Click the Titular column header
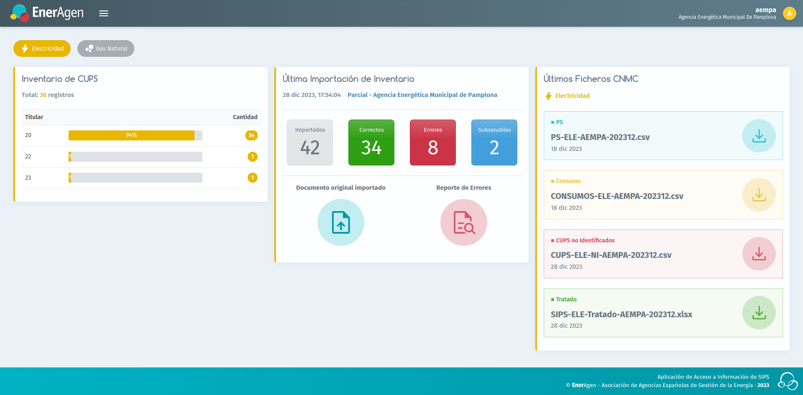803x395 pixels. (34, 117)
